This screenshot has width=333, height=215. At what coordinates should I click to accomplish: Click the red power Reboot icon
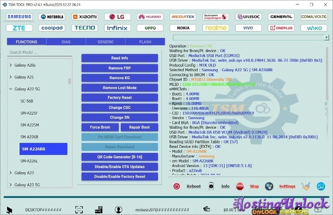[177, 186]
